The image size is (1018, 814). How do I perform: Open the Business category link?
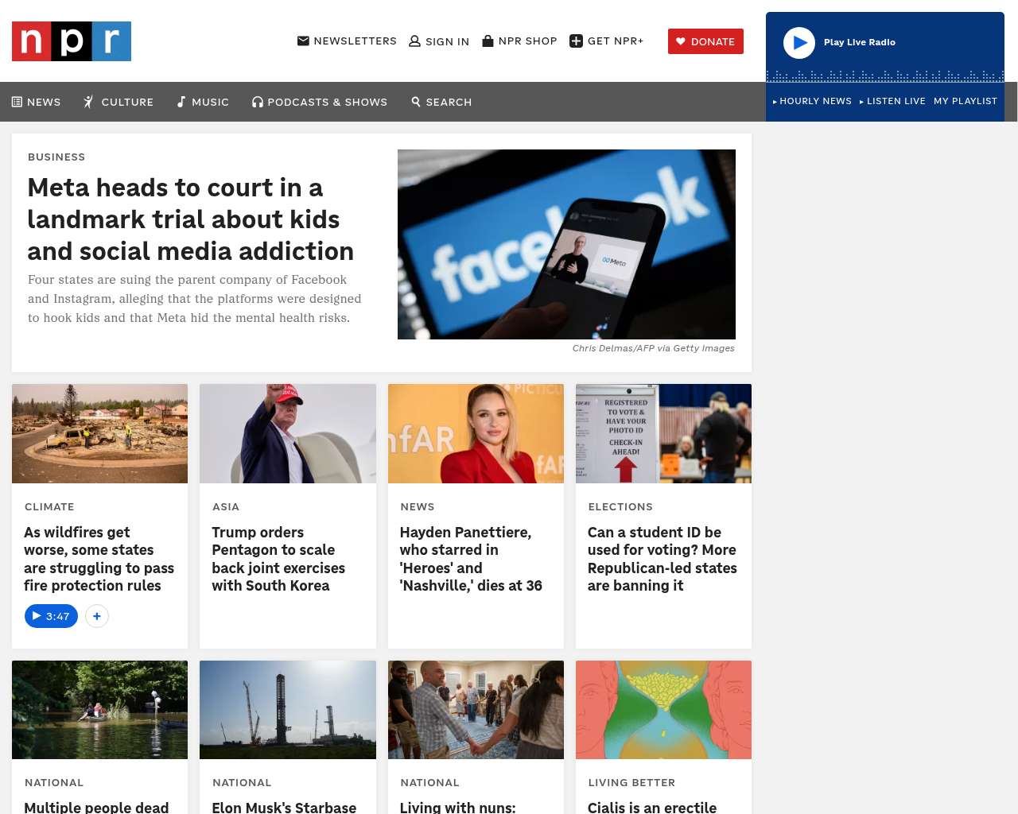click(x=56, y=157)
